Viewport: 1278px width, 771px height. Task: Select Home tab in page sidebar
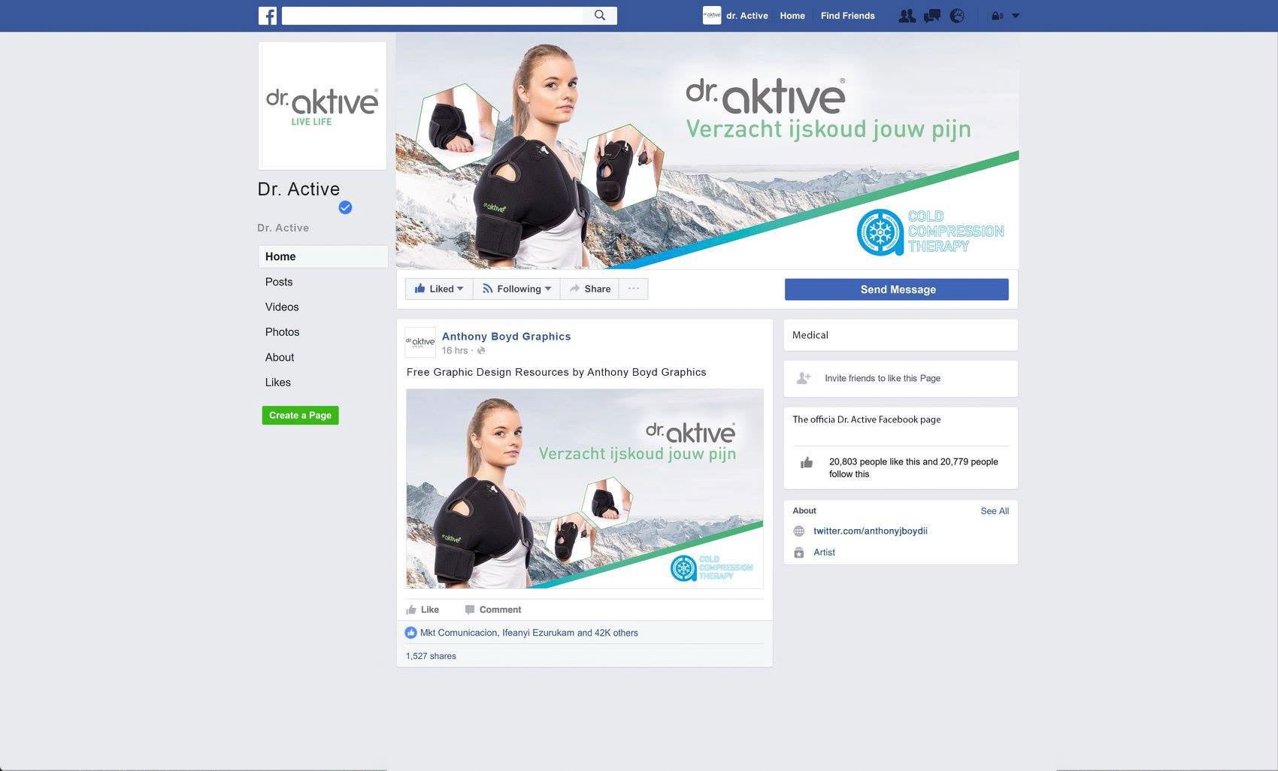[323, 256]
